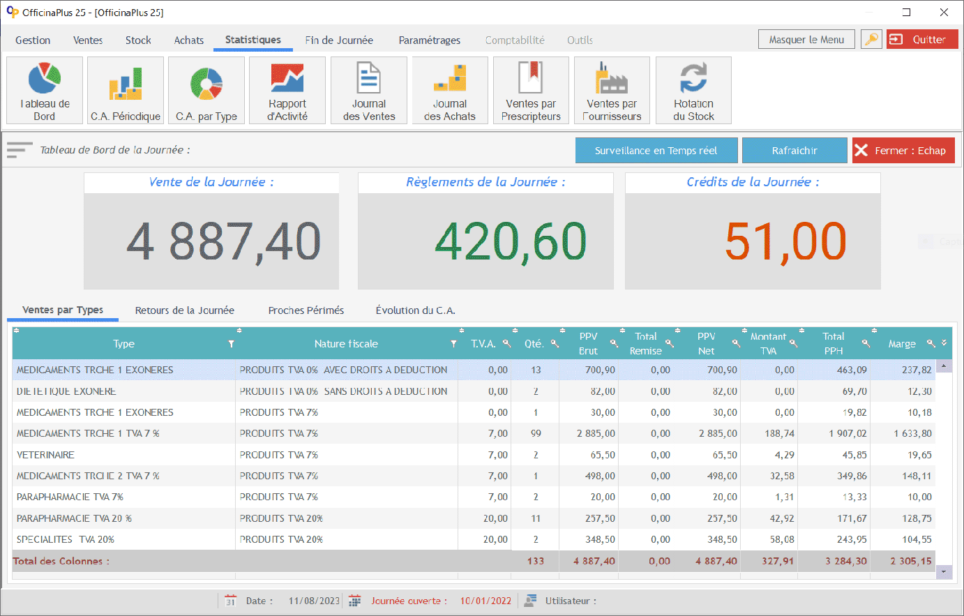Switch to the Proches Périmés tab
The width and height of the screenshot is (964, 616).
pos(306,310)
